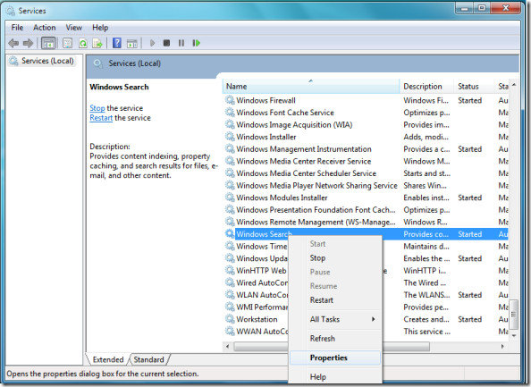Select Services (Local) in the tree
The image size is (531, 387).
(47, 61)
